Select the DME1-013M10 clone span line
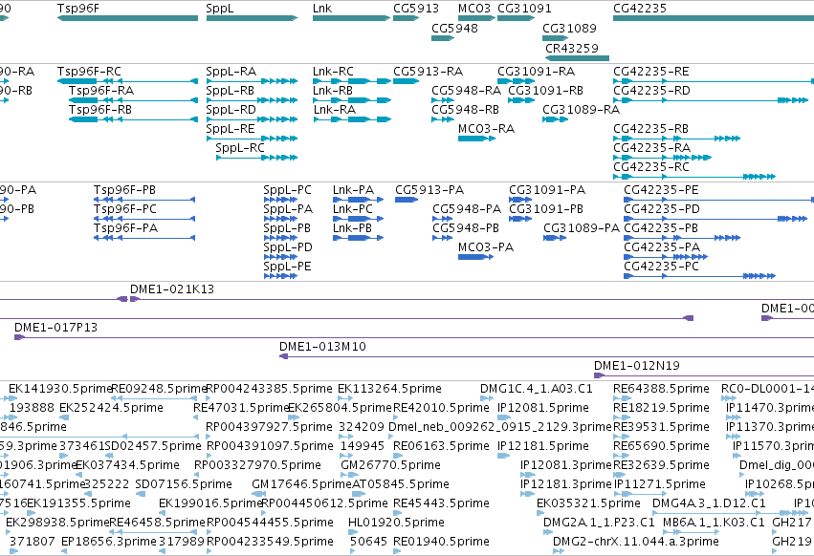The width and height of the screenshot is (814, 556). click(546, 356)
